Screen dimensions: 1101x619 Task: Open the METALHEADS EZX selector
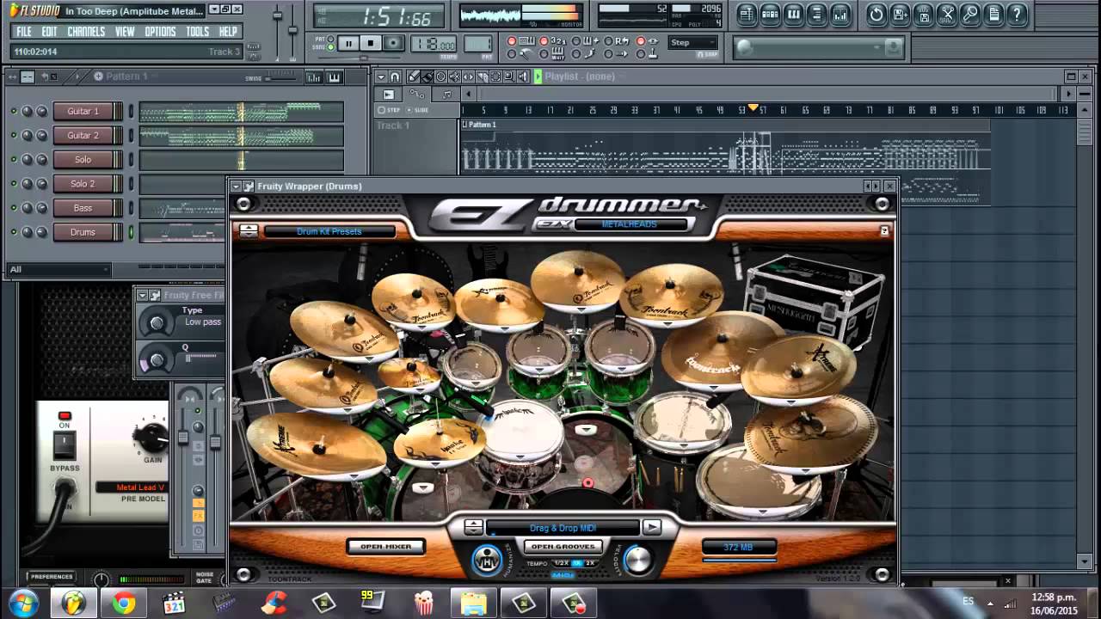(633, 224)
